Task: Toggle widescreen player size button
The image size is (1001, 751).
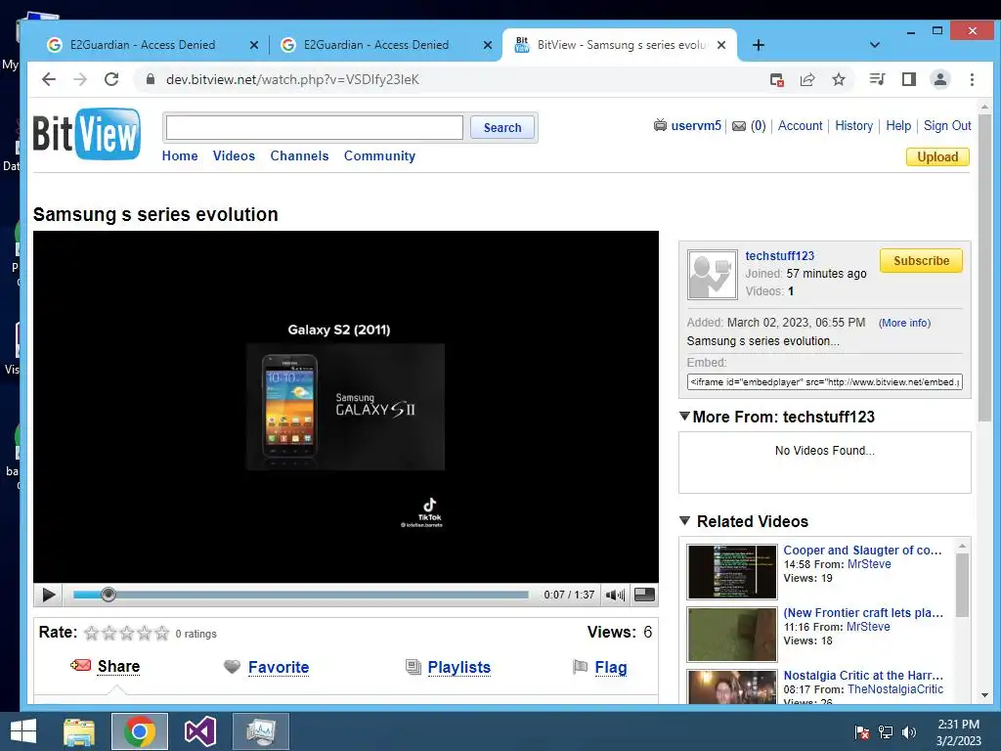Action: pyautogui.click(x=644, y=595)
